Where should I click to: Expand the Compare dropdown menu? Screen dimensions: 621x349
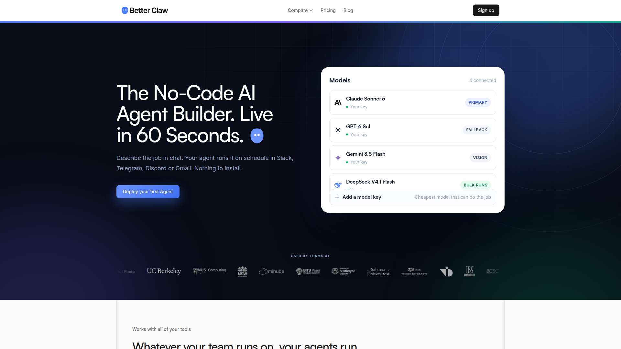coord(300,10)
